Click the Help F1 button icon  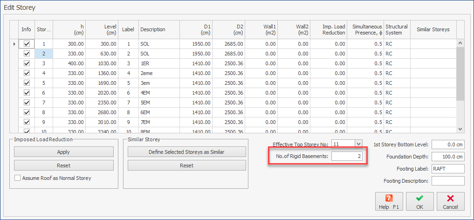click(389, 198)
